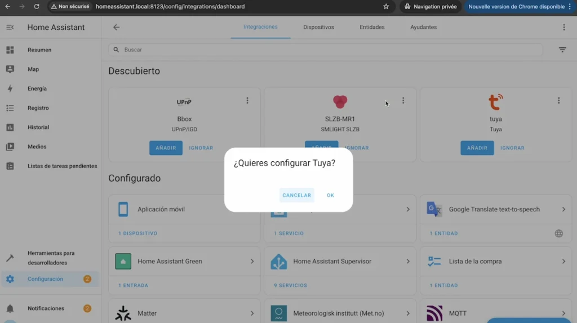
Task: Click the Met.no weather icon
Action: (278, 313)
